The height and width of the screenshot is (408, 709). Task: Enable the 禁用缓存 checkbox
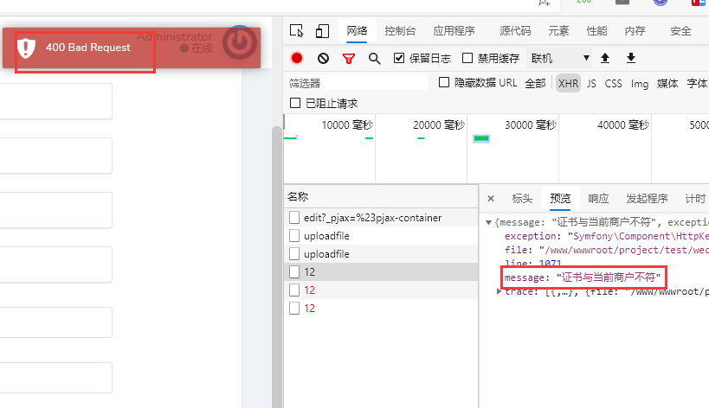pyautogui.click(x=467, y=58)
